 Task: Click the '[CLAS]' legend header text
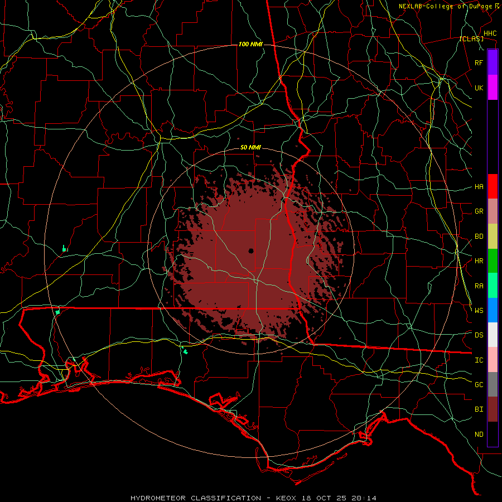pos(471,38)
